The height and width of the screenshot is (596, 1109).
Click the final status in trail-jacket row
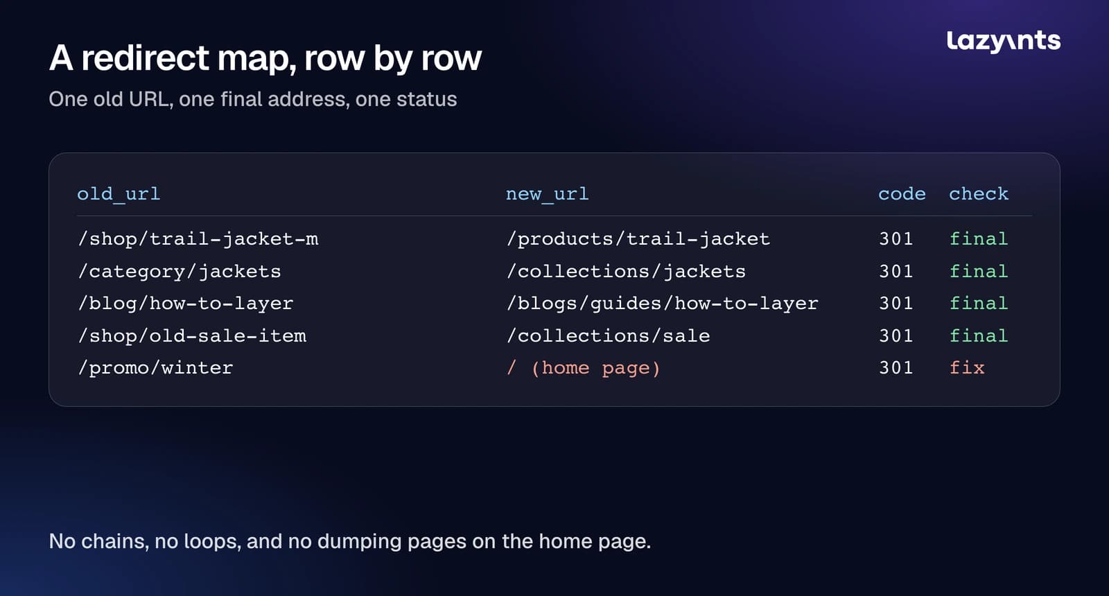pos(979,239)
